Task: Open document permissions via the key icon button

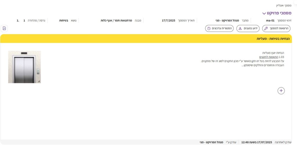Action: pos(276,28)
